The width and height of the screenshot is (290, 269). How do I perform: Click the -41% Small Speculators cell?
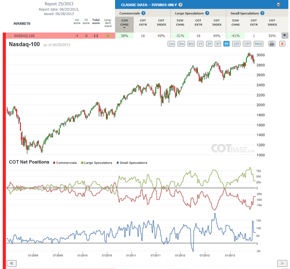pyautogui.click(x=235, y=36)
